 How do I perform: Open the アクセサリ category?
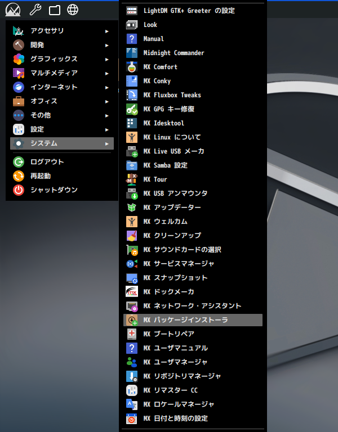[62, 31]
